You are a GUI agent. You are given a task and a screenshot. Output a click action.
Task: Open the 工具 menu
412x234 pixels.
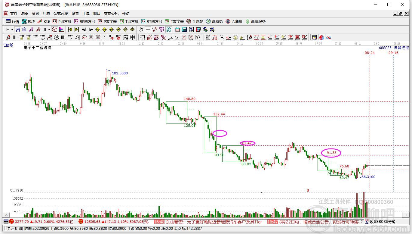86,14
